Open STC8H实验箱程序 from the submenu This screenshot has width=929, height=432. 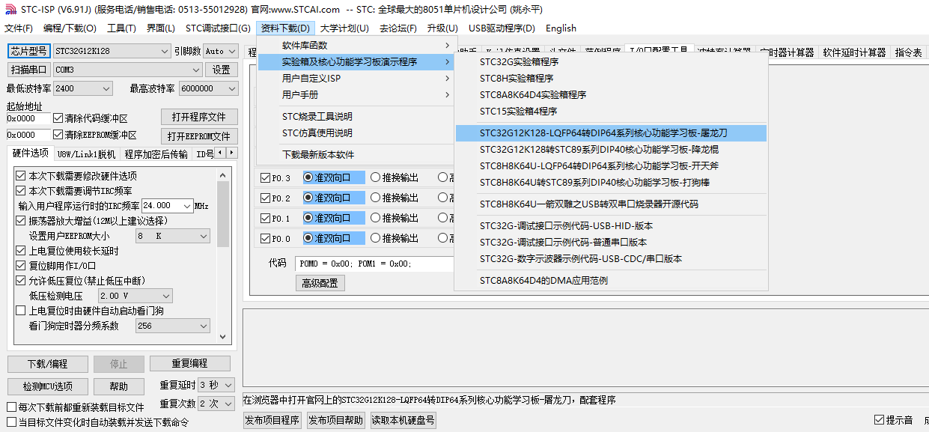611,79
